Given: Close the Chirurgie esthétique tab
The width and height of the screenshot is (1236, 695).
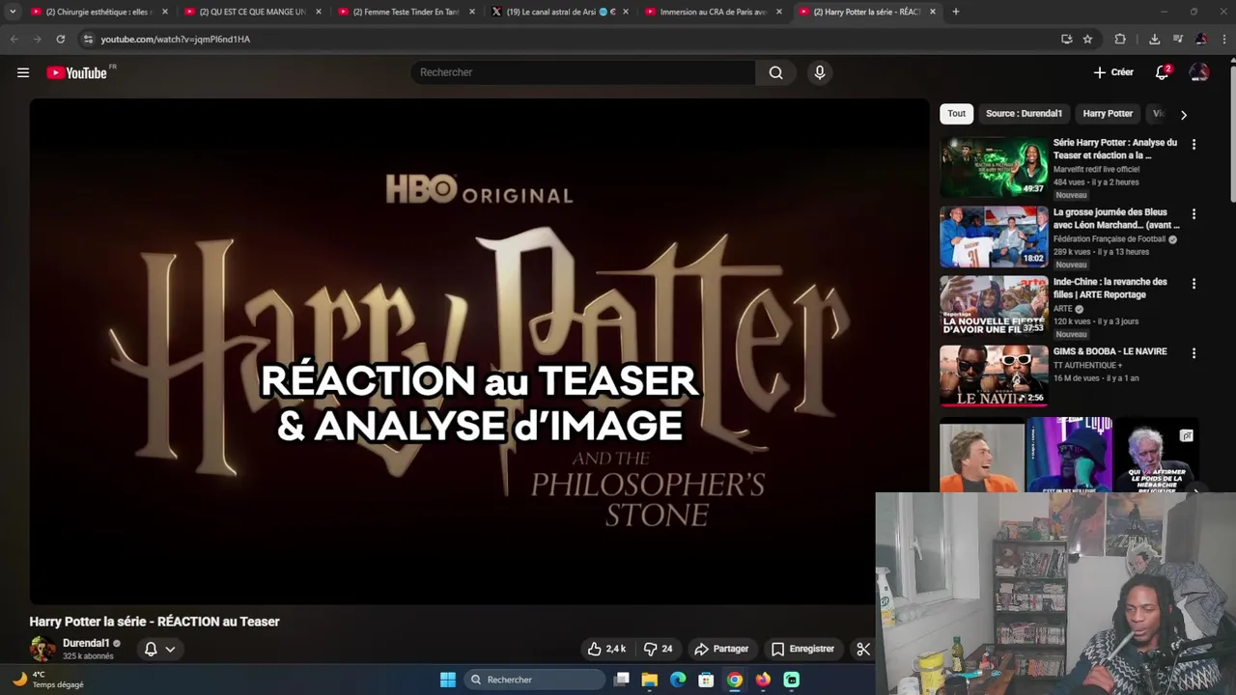Looking at the screenshot, I should [x=165, y=12].
